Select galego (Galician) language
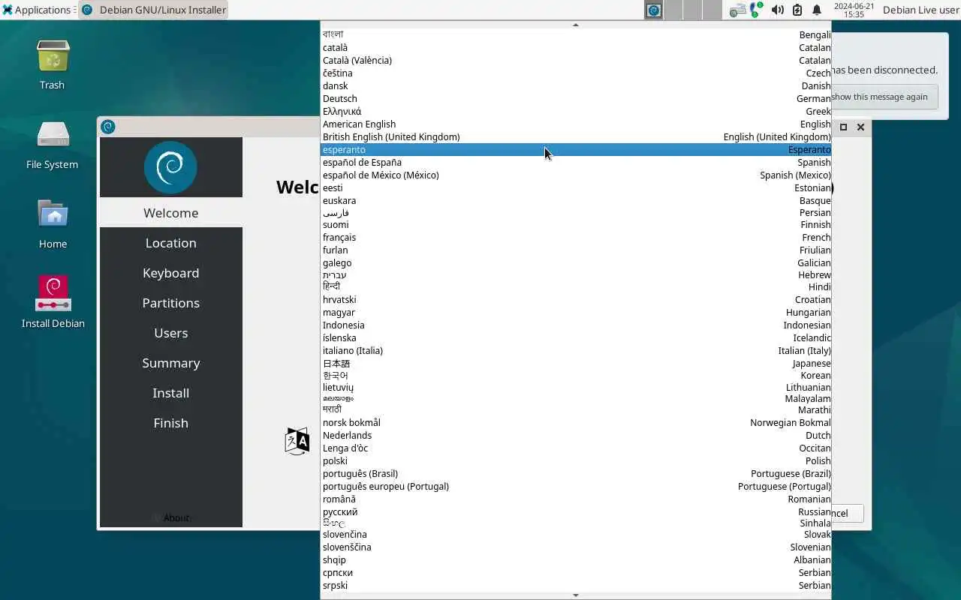Screen dimensions: 961x600 coord(576,262)
